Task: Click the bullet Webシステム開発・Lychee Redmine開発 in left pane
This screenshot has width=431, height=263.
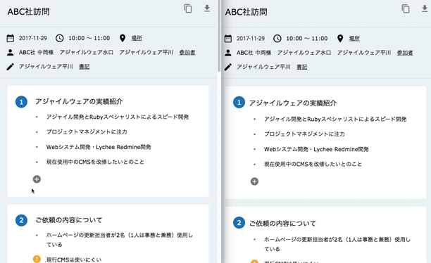Action: click(x=99, y=147)
